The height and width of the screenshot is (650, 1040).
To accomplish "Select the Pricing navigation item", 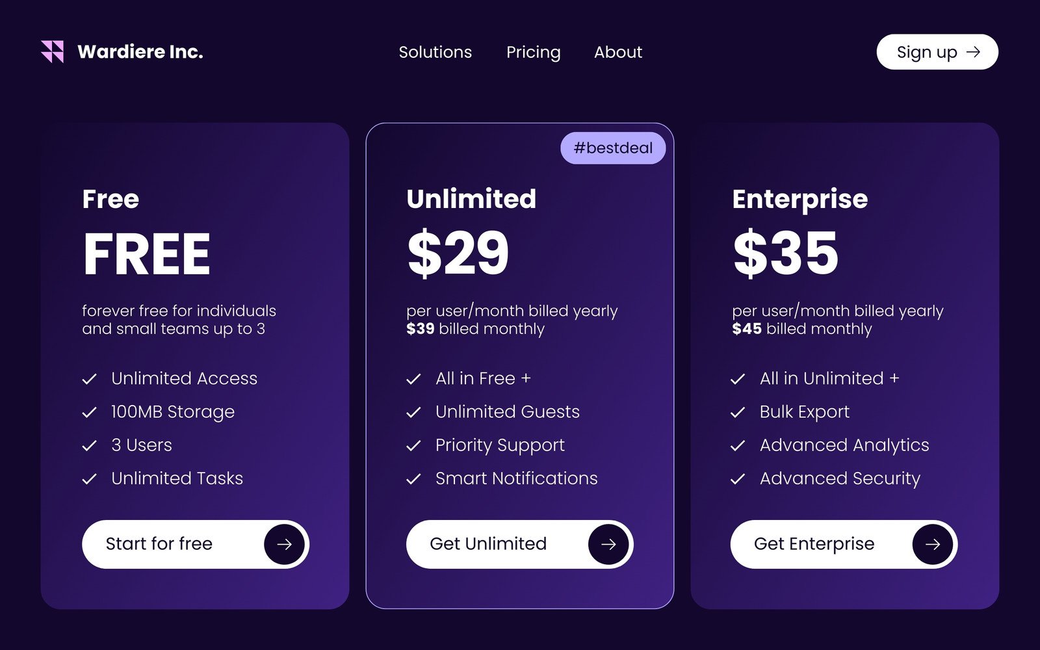I will click(x=534, y=52).
